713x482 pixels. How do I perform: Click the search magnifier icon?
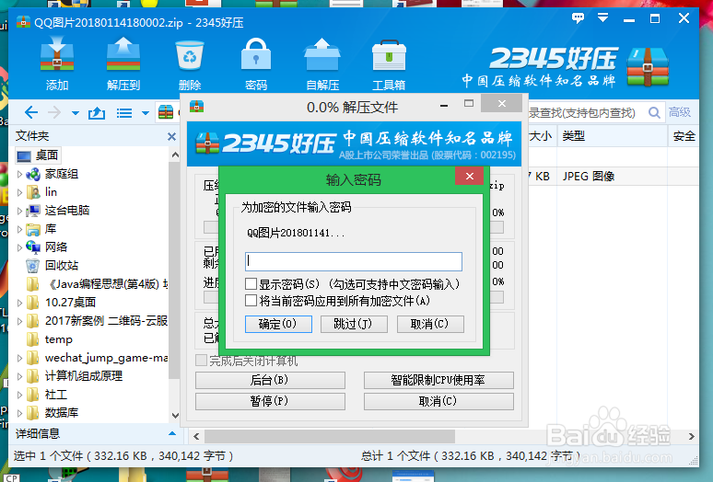(x=654, y=112)
